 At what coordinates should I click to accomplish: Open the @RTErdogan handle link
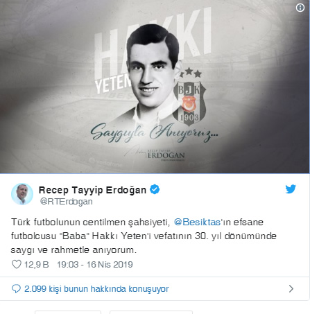pyautogui.click(x=67, y=202)
